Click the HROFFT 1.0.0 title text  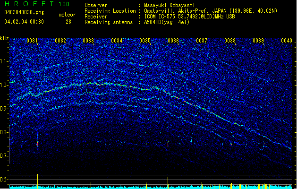coord(37,4)
